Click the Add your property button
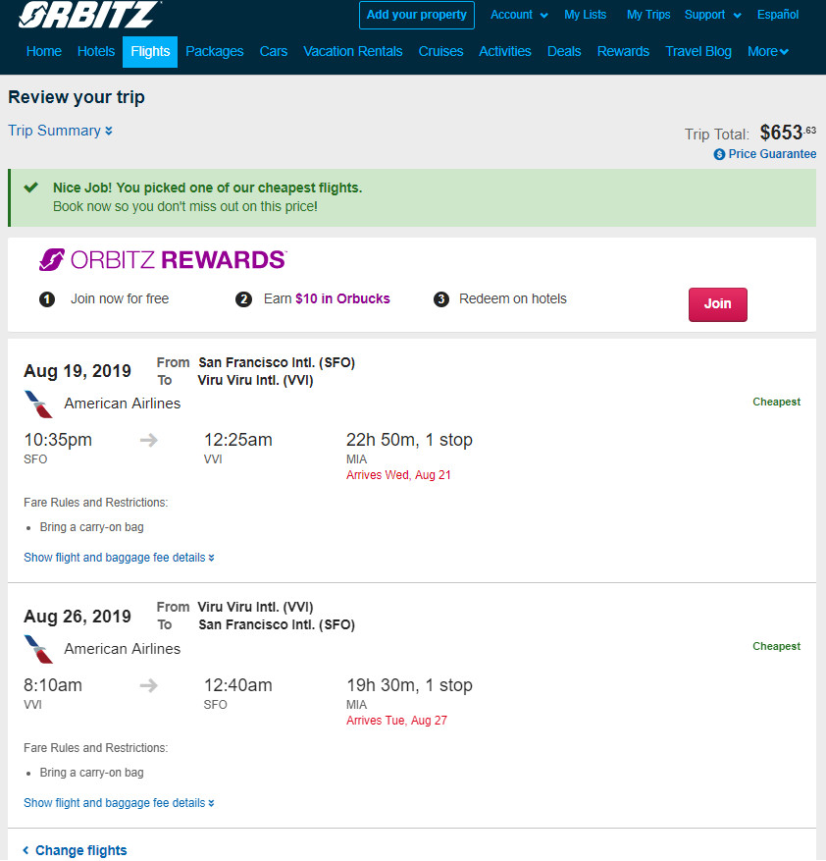826x861 pixels. (x=417, y=15)
